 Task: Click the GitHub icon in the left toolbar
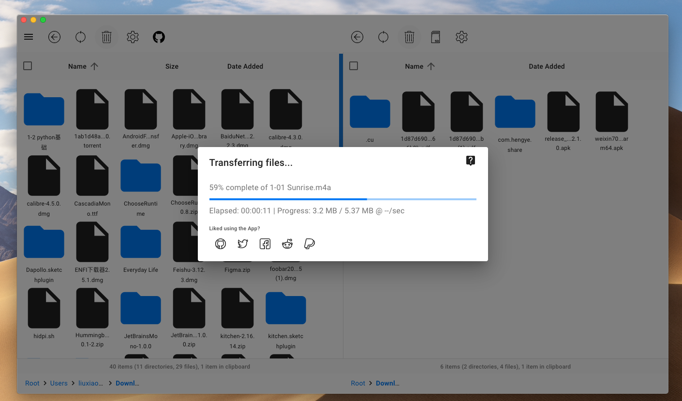point(159,37)
